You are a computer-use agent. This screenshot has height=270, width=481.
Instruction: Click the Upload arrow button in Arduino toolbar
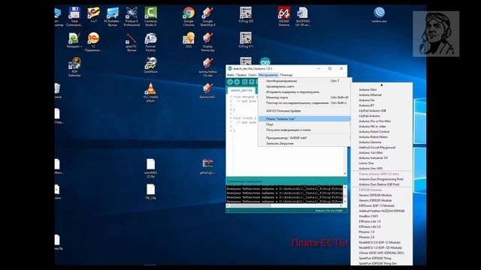(237, 82)
